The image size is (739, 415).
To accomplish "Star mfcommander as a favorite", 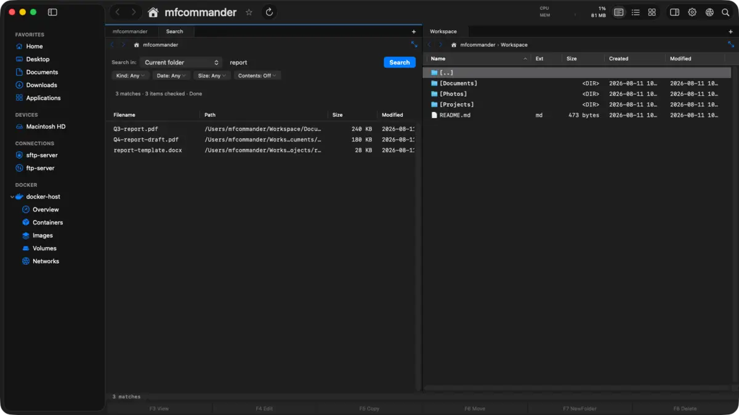I will point(249,12).
